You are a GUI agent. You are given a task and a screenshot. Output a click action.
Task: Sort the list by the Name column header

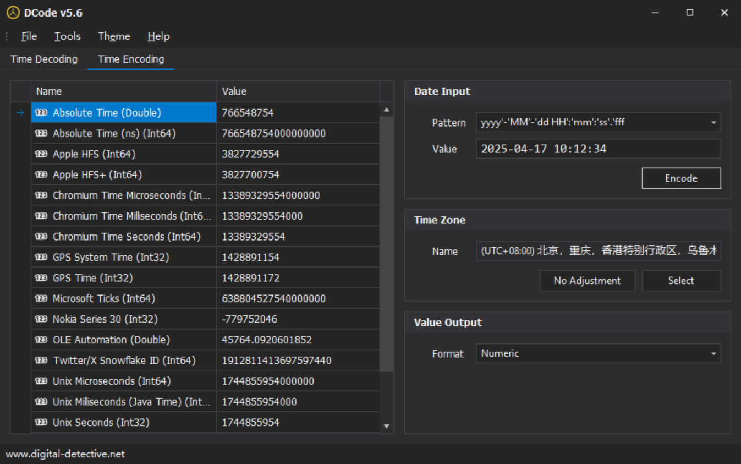click(x=123, y=91)
